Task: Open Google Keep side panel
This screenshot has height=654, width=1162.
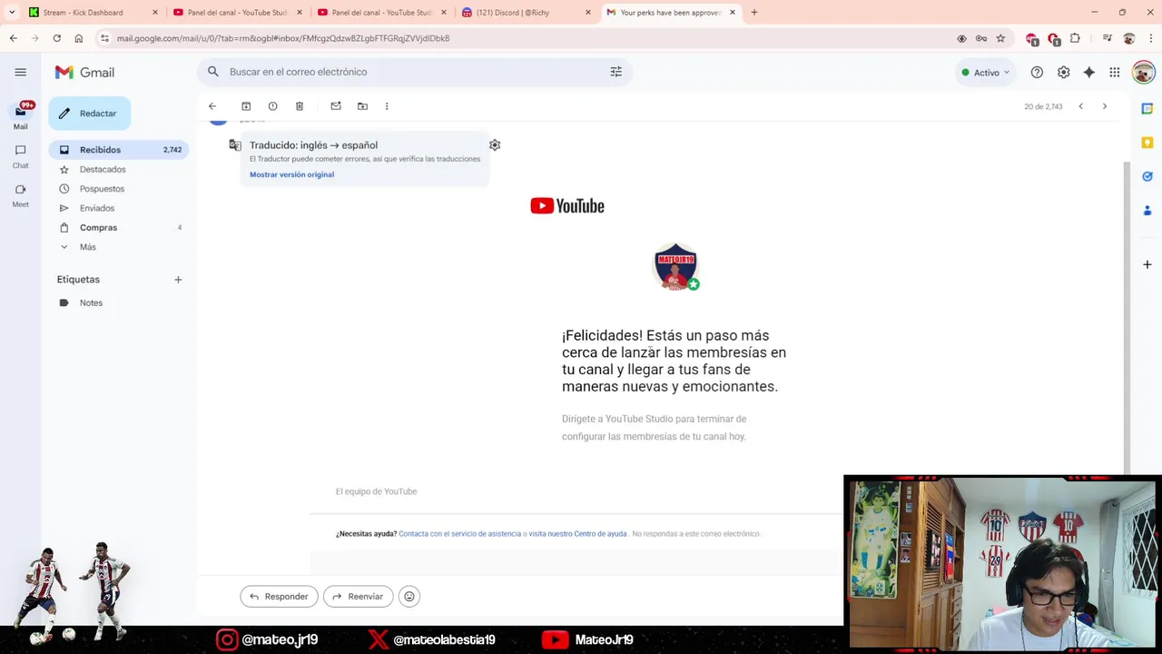Action: pos(1147,143)
